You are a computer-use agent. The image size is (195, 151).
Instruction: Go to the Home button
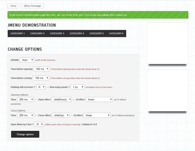coord(13,6)
